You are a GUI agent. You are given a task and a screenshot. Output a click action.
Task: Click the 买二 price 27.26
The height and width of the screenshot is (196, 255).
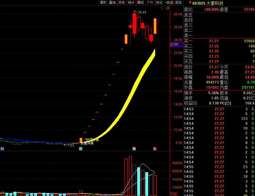214,46
